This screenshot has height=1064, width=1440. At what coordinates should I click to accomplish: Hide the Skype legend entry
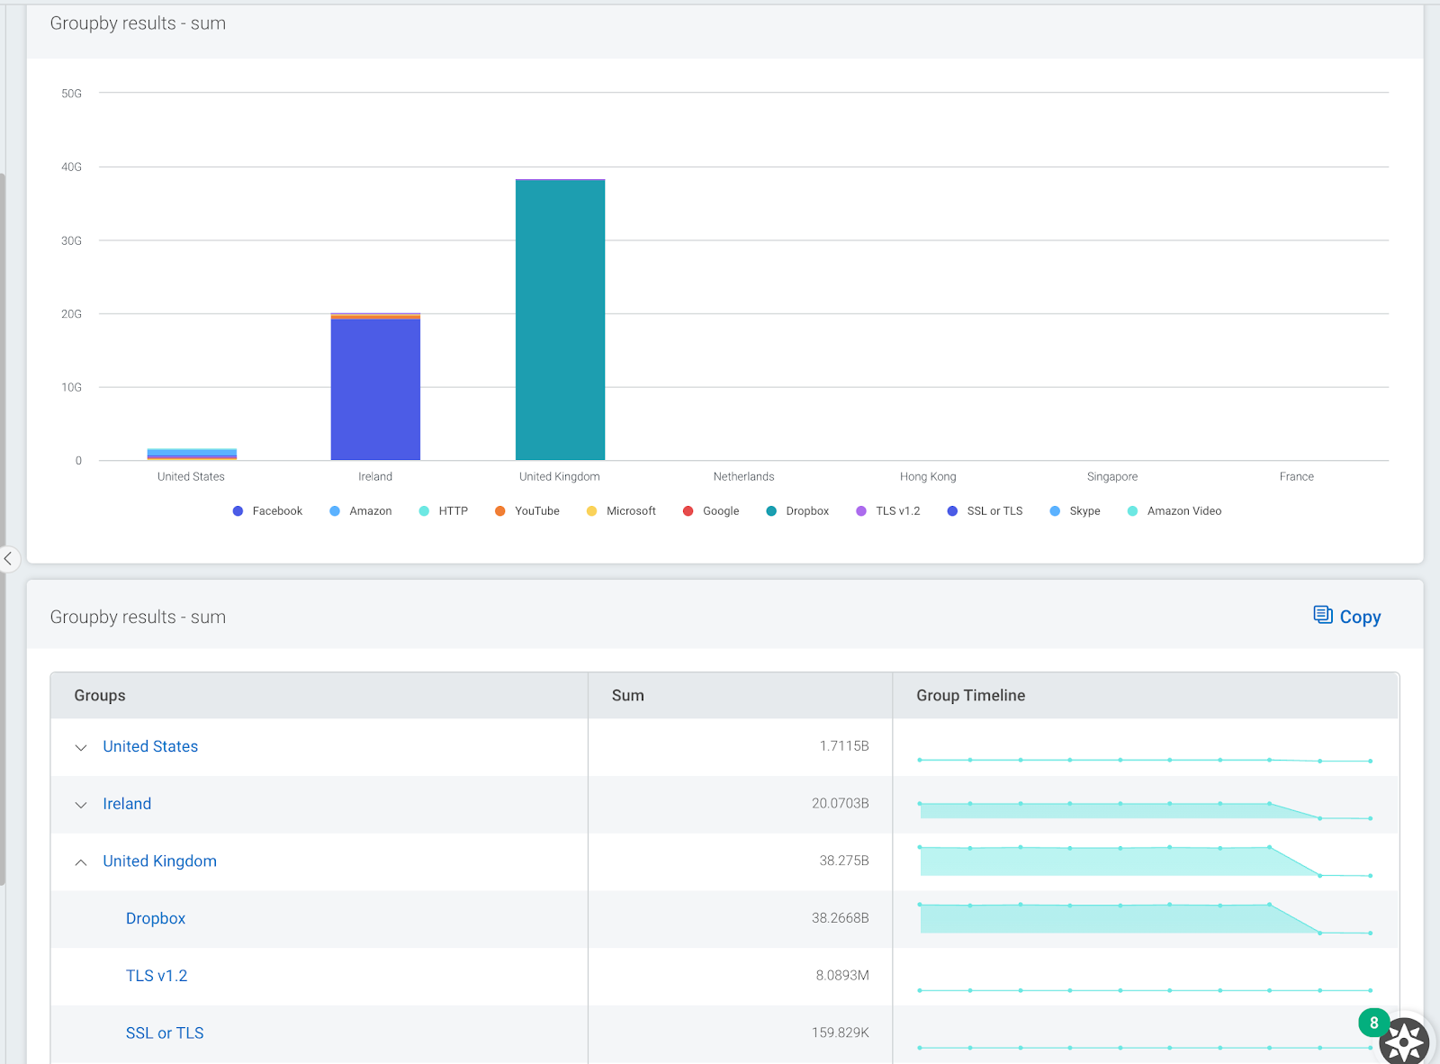click(1075, 511)
